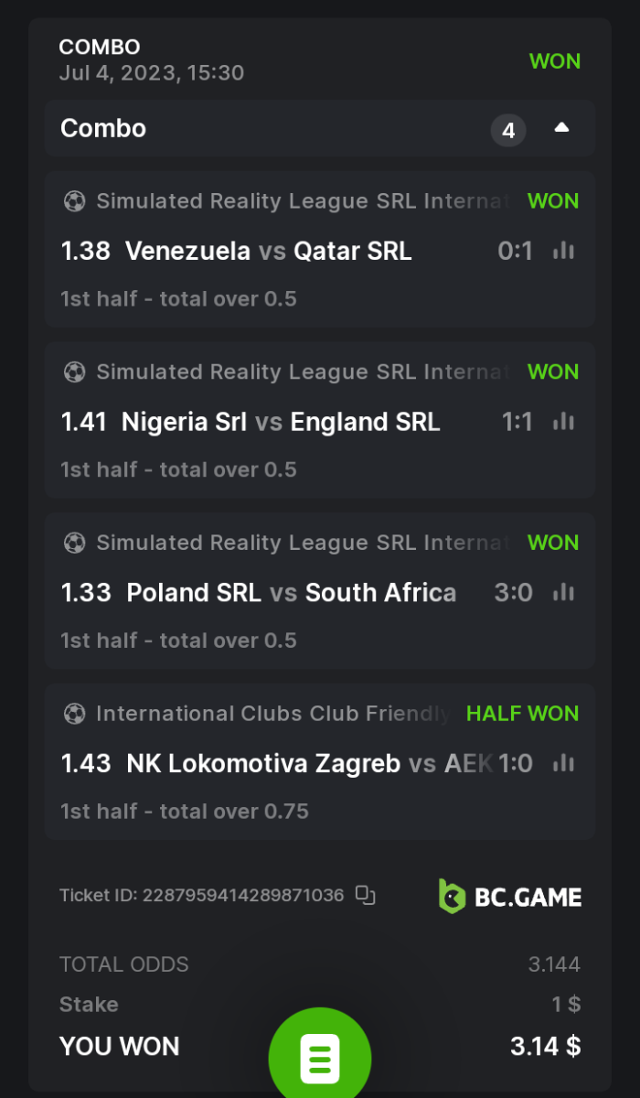The height and width of the screenshot is (1098, 640).
Task: Open statistics for Nigeria vs England SRL
Action: click(563, 421)
